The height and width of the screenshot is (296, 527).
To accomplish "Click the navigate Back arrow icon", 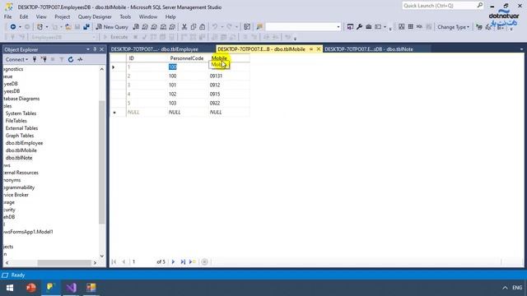I will coord(13,27).
